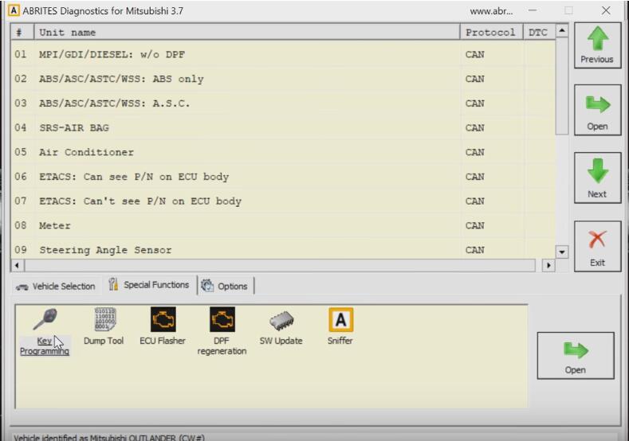Click the horizontal scrollbar right arrow
Image resolution: width=629 pixels, height=441 pixels.
(548, 265)
